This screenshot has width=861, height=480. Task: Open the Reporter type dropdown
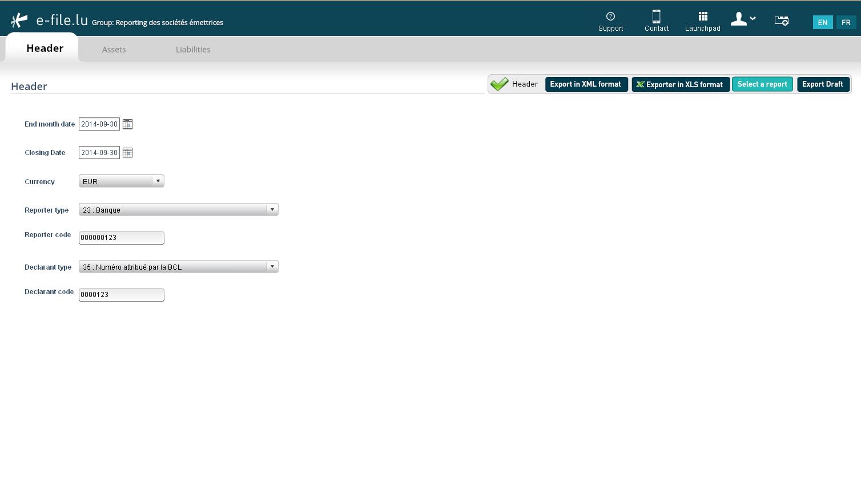click(179, 210)
